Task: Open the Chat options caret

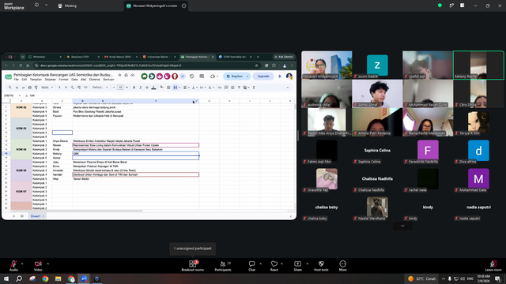Action: click(x=260, y=263)
